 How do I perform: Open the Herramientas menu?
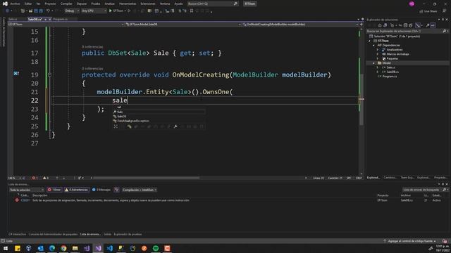coord(128,4)
